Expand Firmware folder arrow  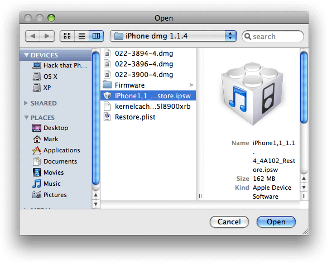[191, 85]
